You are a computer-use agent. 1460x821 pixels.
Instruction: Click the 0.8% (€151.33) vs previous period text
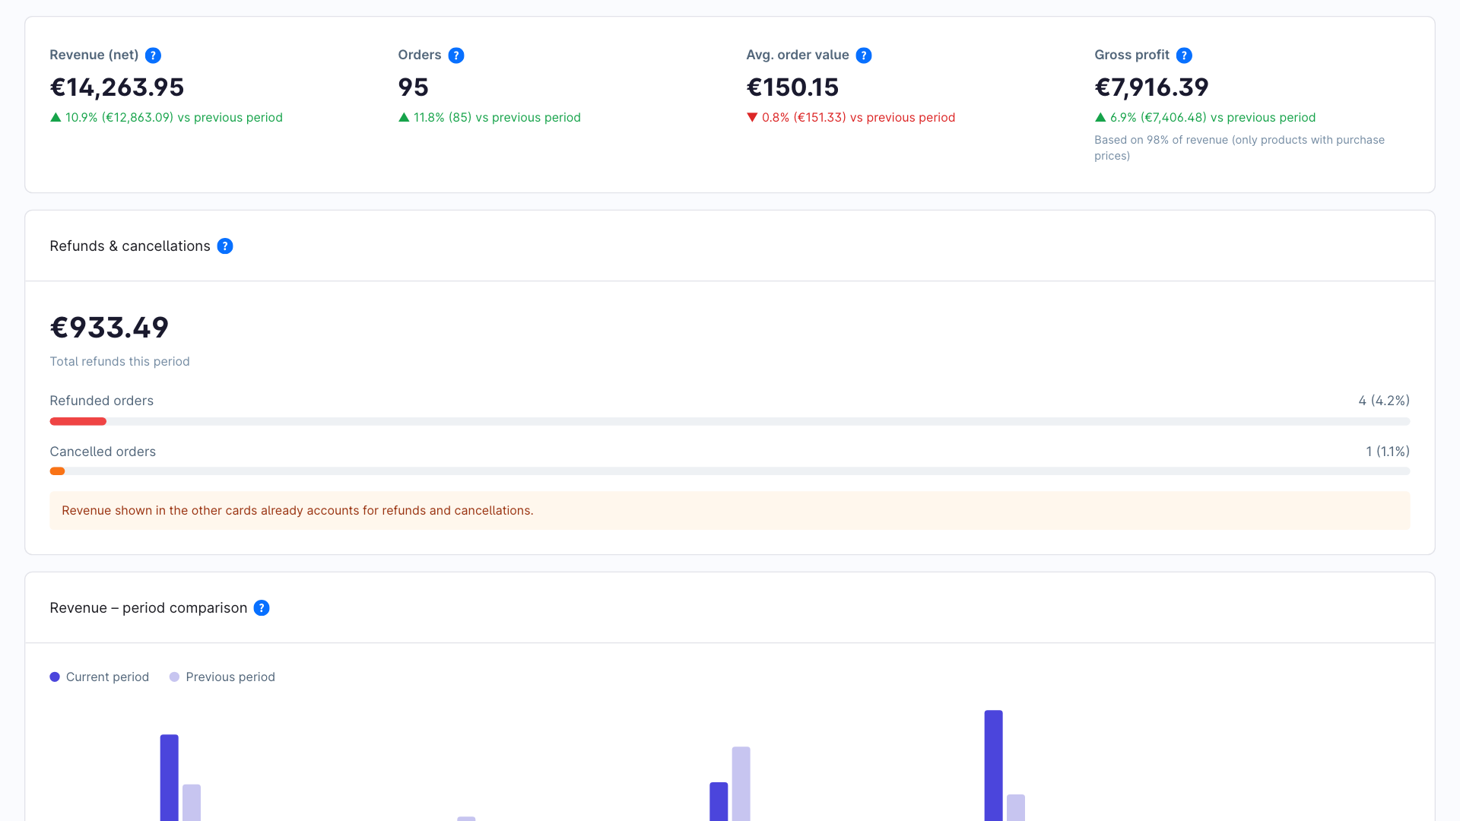click(x=859, y=117)
